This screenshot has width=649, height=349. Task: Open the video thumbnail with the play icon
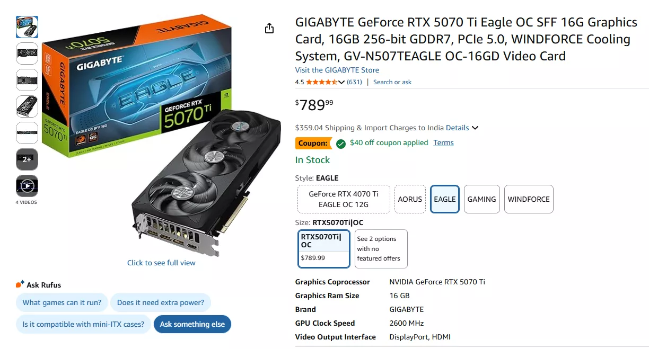(27, 186)
